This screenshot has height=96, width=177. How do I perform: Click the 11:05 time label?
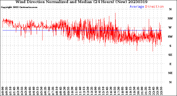76,91
